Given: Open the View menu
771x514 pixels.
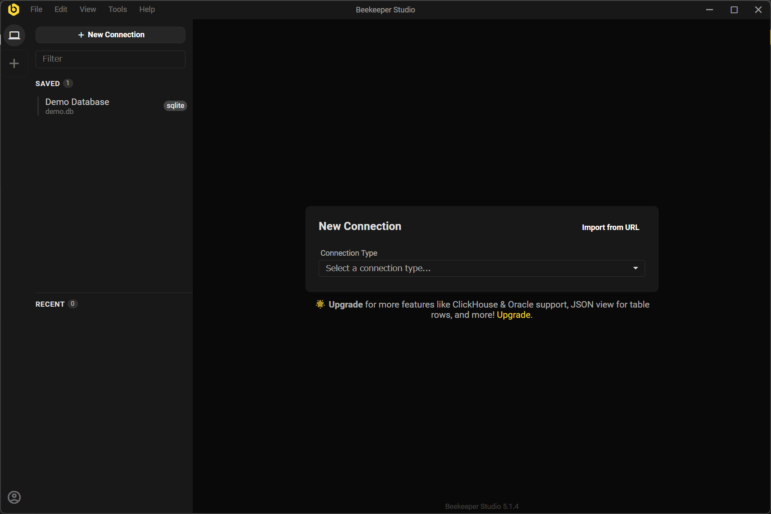Looking at the screenshot, I should [x=88, y=9].
